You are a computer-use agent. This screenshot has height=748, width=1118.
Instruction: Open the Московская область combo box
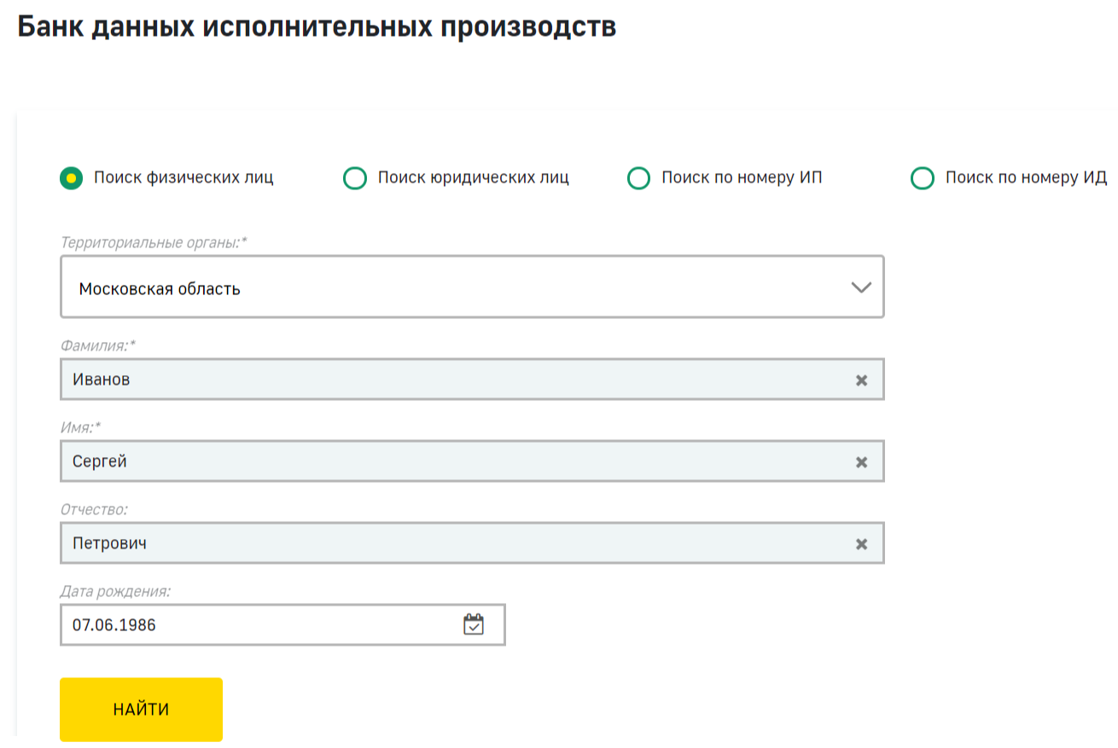pos(472,287)
